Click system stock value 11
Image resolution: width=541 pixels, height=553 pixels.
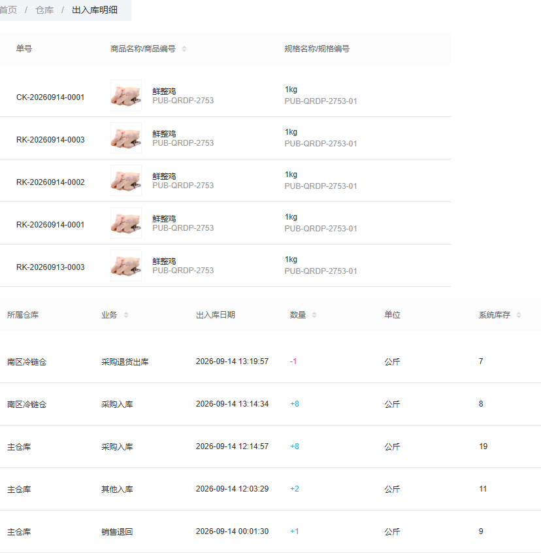click(x=483, y=489)
